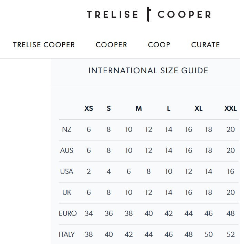
Task: Click the UK row label
Action: point(67,192)
